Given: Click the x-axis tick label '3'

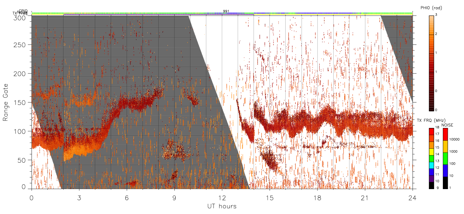Looking at the screenshot, I should point(79,197).
